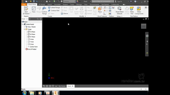Select Center Point in the browser
The image size is (170, 95).
pos(33,47)
